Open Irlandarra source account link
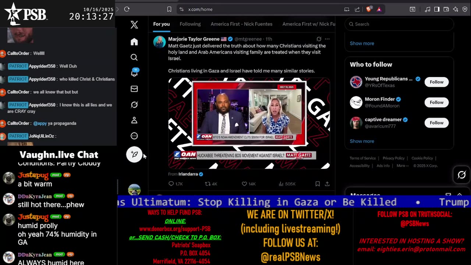Screen dimensions: 471x265 188,174
